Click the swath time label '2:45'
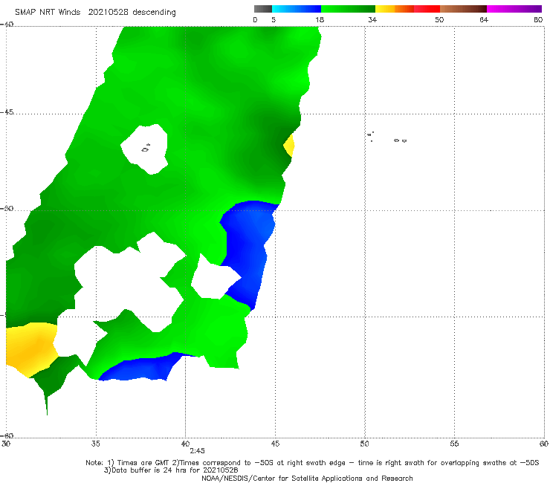Viewport: 550px width, 483px height. pyautogui.click(x=197, y=451)
